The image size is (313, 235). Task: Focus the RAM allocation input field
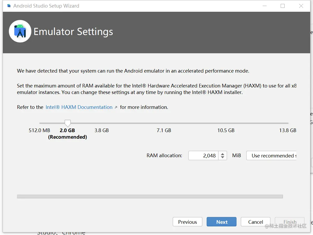point(203,156)
